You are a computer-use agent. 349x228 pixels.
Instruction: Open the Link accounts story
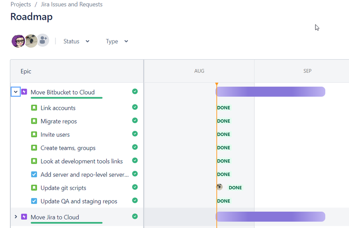click(58, 107)
